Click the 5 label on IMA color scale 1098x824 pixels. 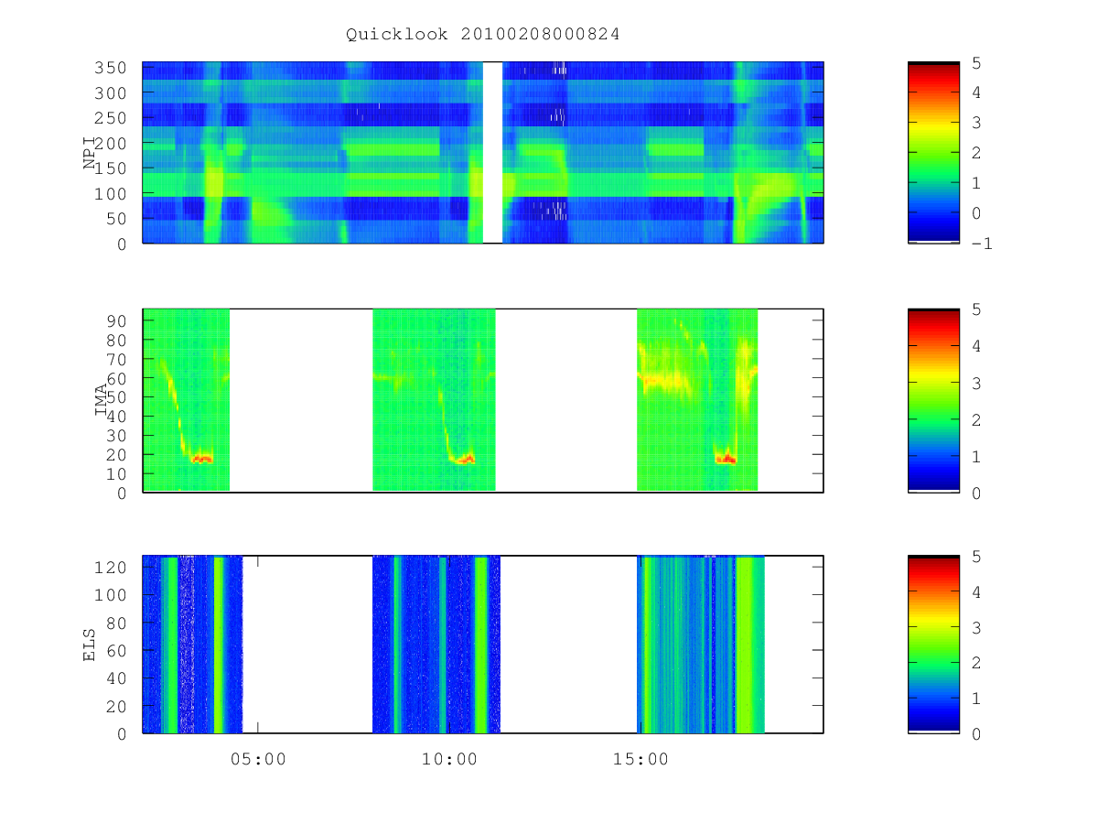[975, 309]
